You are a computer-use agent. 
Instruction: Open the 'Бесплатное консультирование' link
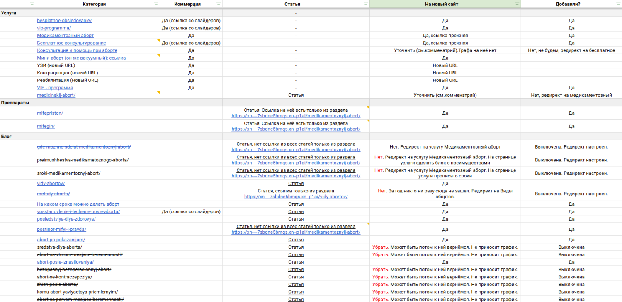[x=71, y=43]
